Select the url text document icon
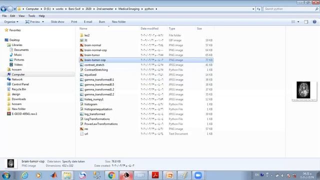 click(x=81, y=134)
